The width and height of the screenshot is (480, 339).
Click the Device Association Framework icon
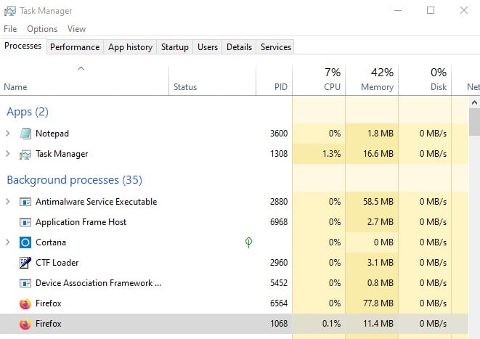point(25,283)
